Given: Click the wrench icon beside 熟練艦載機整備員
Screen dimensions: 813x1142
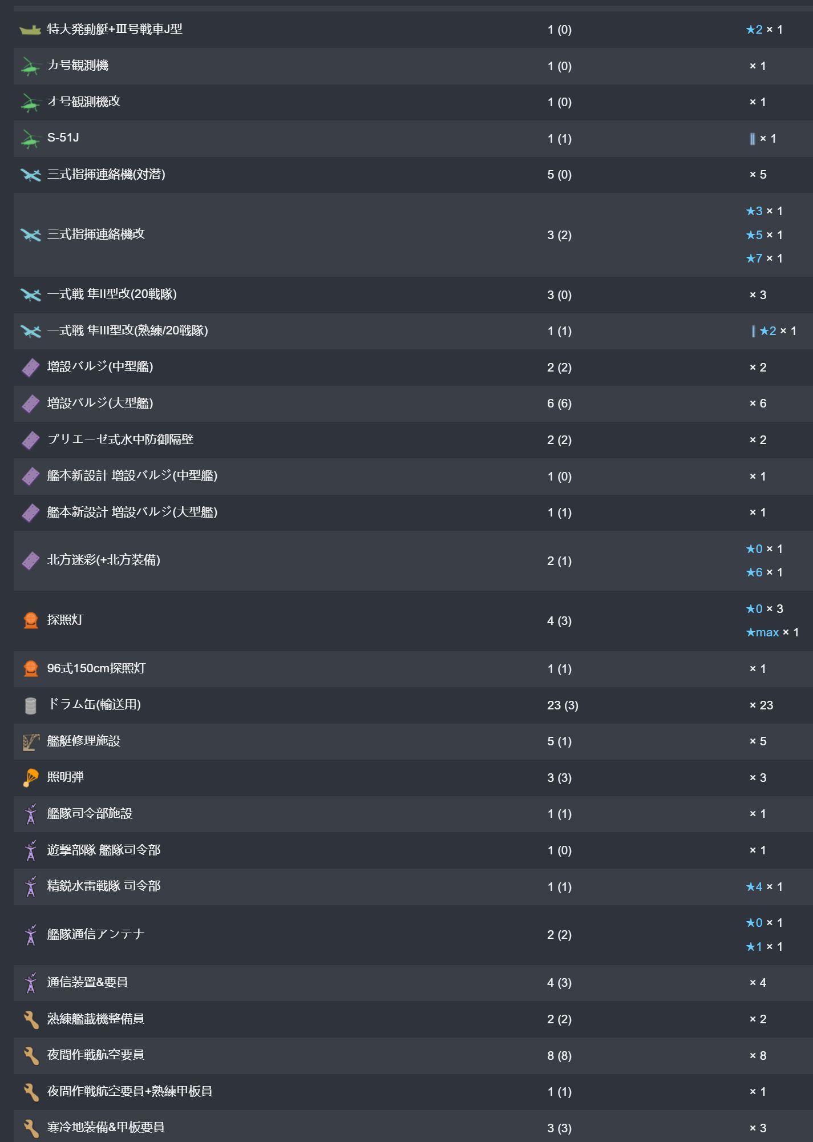Looking at the screenshot, I should [30, 1019].
